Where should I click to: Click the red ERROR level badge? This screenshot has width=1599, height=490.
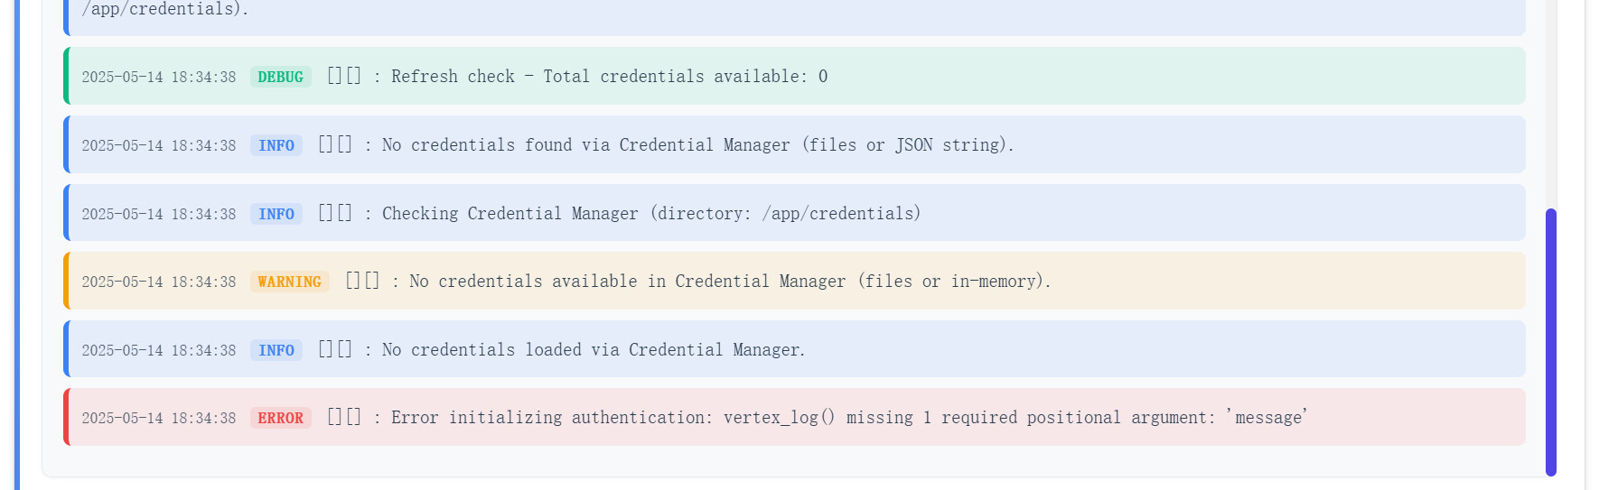(280, 418)
